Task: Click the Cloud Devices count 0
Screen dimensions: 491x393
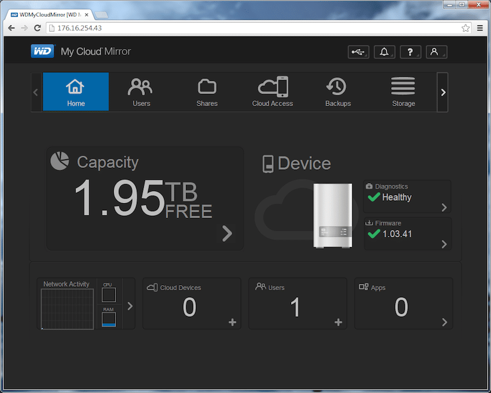Action: click(189, 307)
